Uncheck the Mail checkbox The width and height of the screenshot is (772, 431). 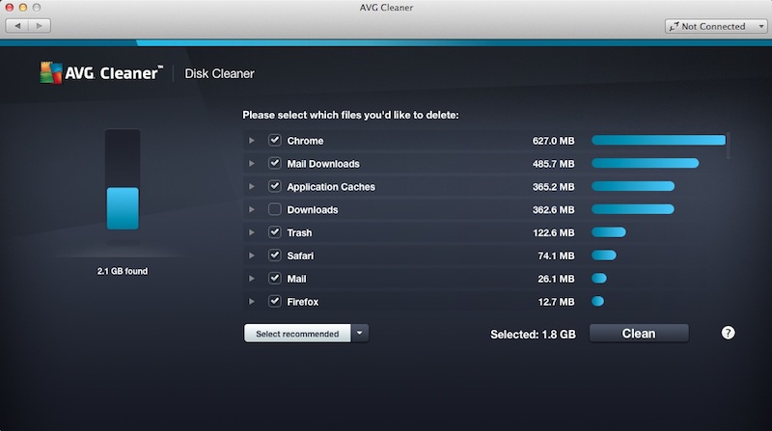(274, 279)
